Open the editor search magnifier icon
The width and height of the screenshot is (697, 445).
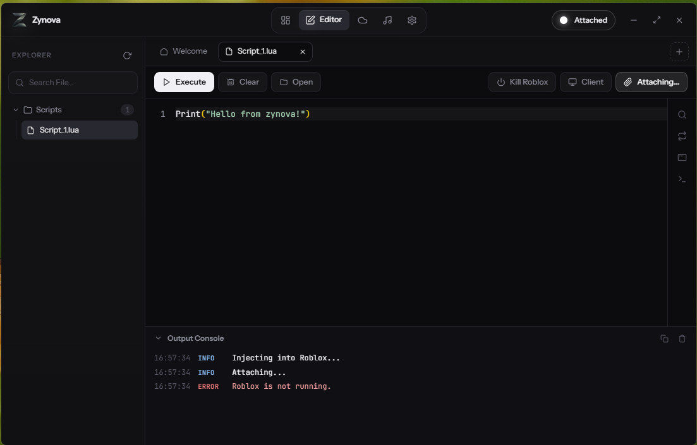click(682, 115)
